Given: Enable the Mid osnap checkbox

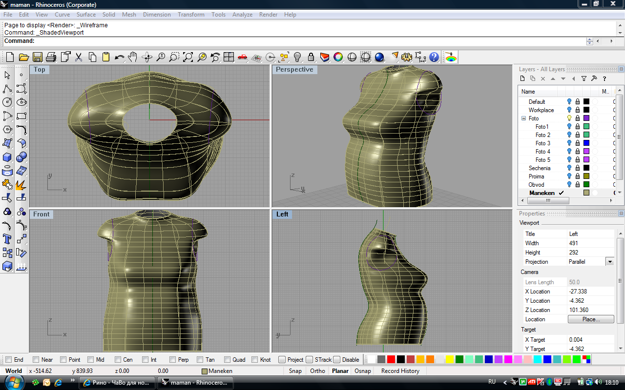Looking at the screenshot, I should coord(91,360).
